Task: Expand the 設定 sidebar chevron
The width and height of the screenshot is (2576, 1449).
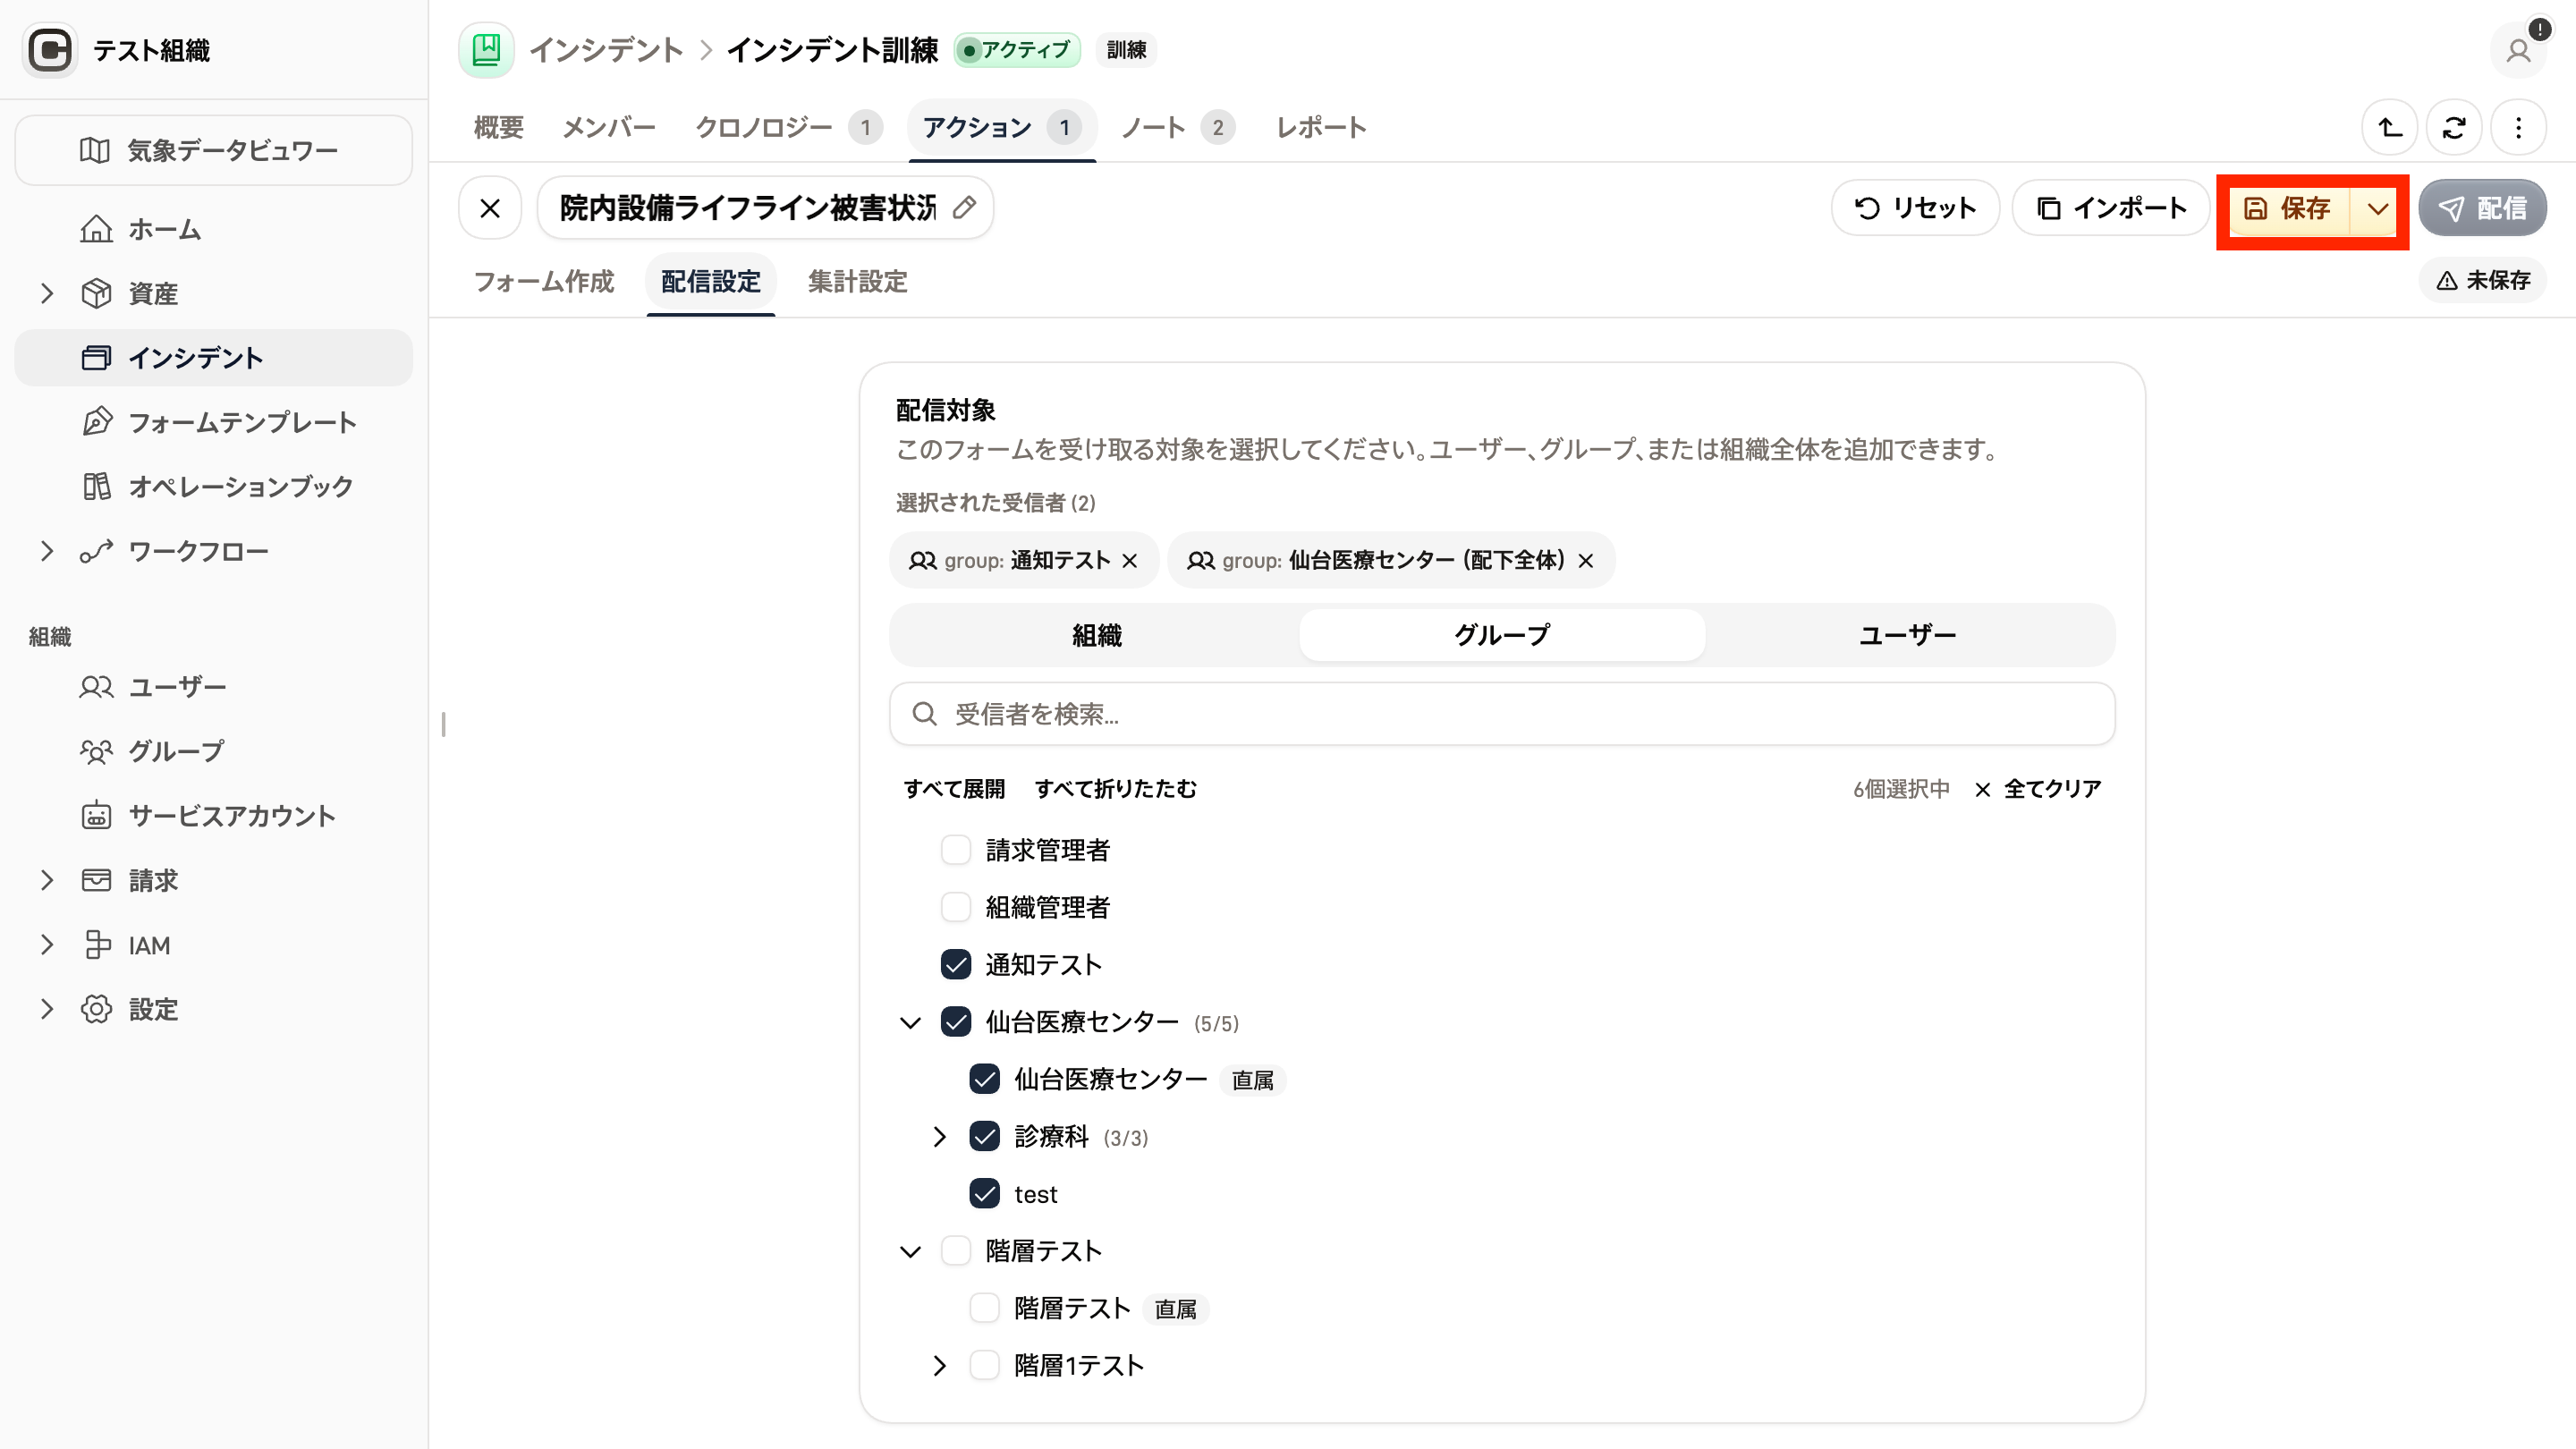Action: pos(46,1009)
